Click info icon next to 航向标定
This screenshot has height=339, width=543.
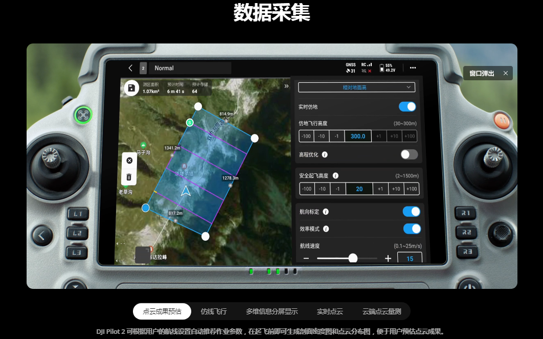[326, 212]
